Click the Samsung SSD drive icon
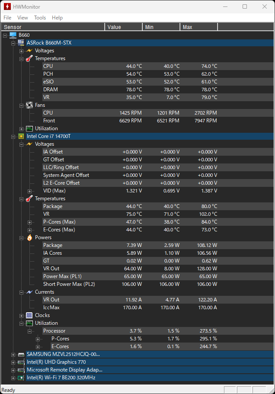 point(21,355)
